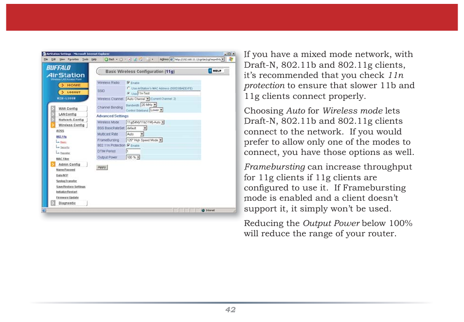Toggle the 802.11n Protection Enable checkbox
Viewport: 464px width, 322px height.
pos(128,145)
